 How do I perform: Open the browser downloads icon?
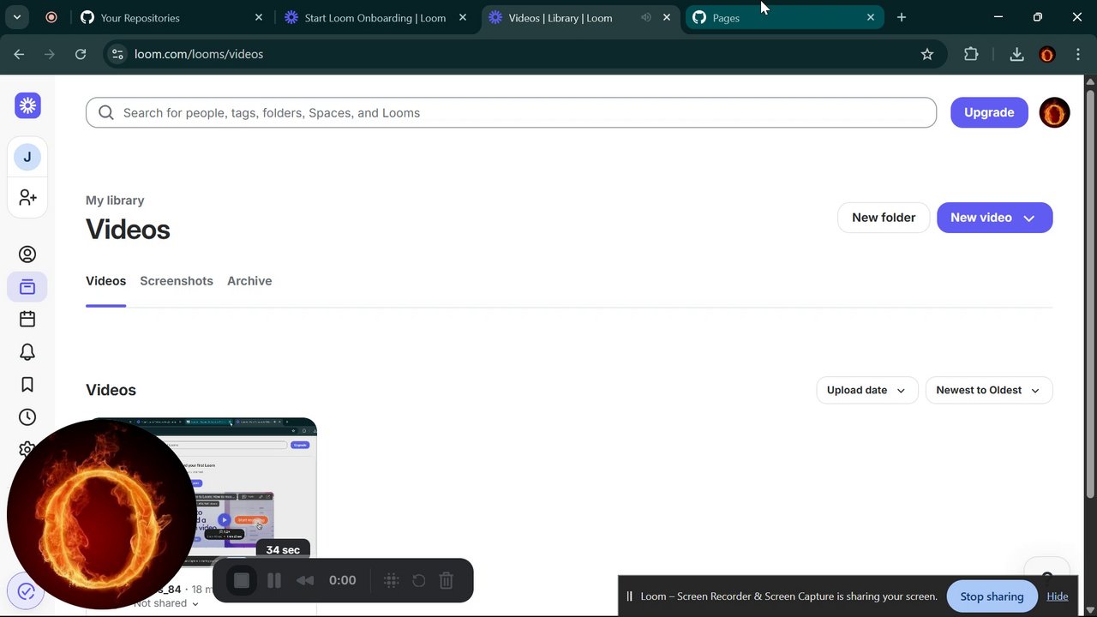pyautogui.click(x=1016, y=54)
